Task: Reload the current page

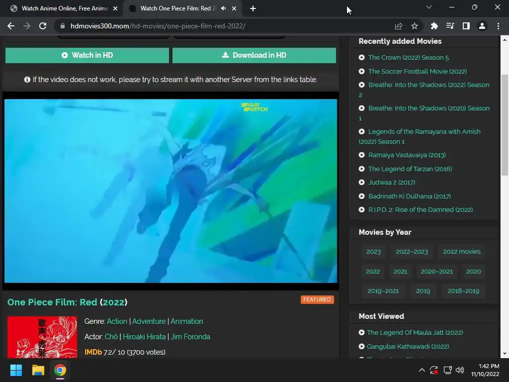Action: point(43,26)
